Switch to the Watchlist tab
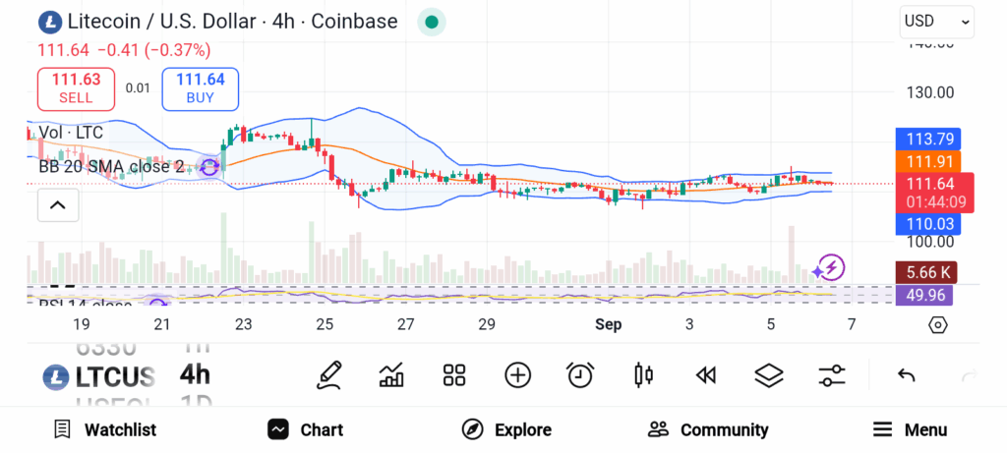The image size is (1007, 453). 105,429
